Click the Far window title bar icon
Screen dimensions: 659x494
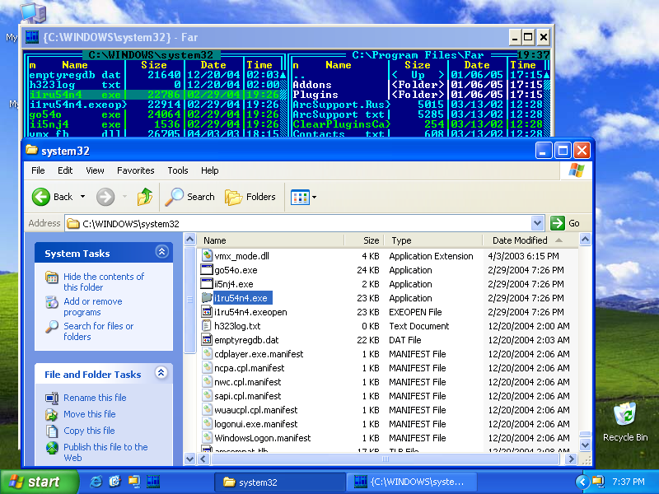pos(32,37)
